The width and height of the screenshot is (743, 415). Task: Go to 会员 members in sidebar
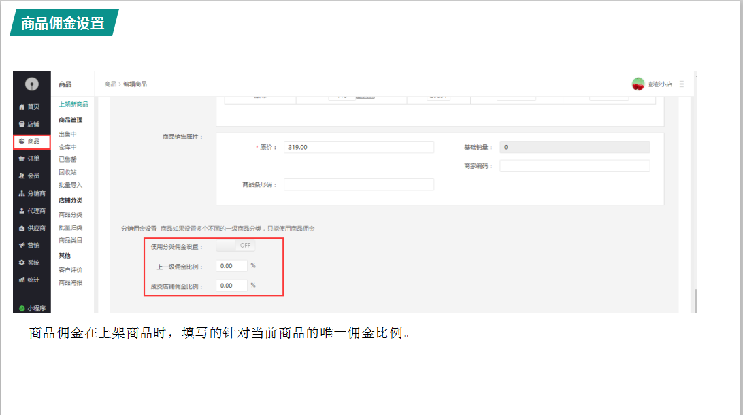(x=22, y=176)
